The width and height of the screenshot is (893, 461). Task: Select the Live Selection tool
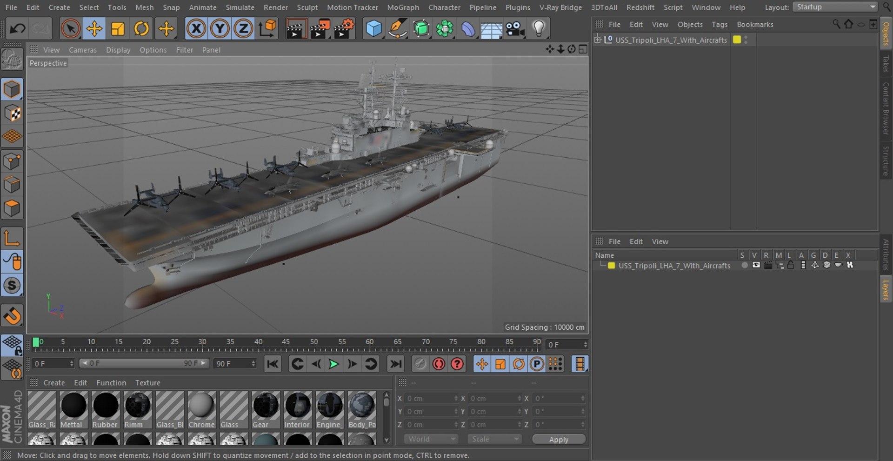70,29
